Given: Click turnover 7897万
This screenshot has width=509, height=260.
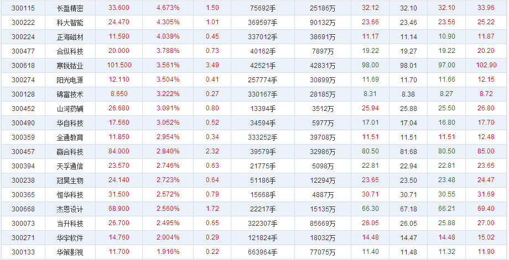Looking at the screenshot, I should 323,51.
